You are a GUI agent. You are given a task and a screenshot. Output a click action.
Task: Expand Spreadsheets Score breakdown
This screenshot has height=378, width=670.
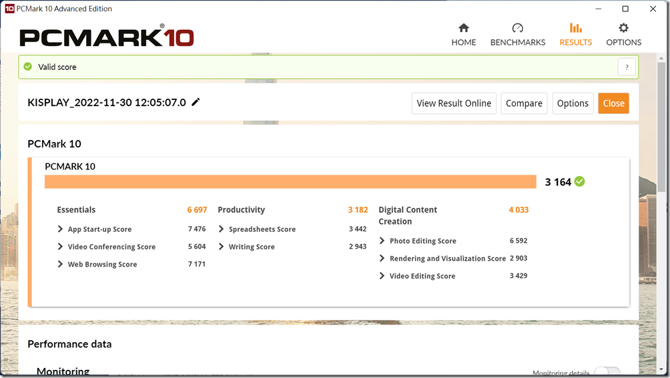(221, 229)
